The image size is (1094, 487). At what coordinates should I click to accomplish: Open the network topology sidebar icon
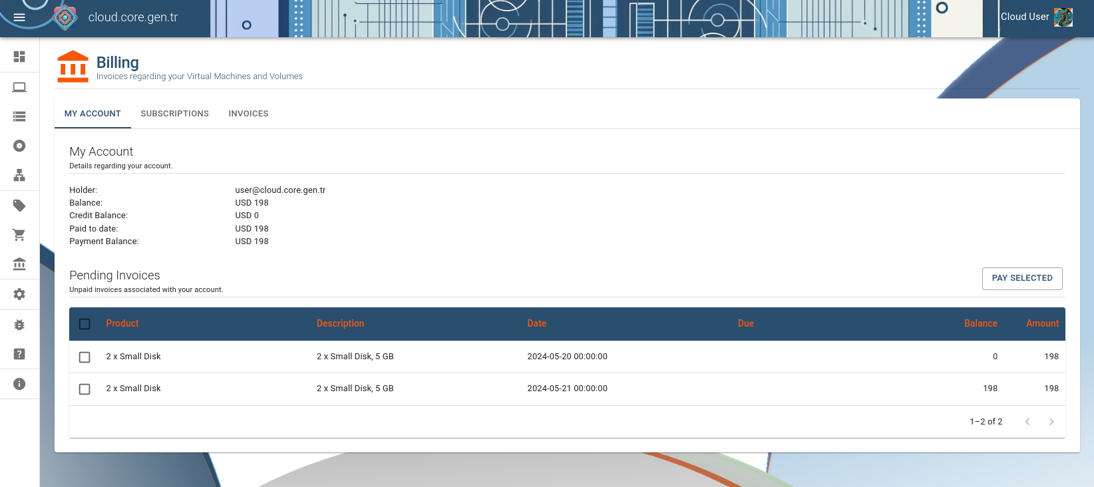coord(19,175)
